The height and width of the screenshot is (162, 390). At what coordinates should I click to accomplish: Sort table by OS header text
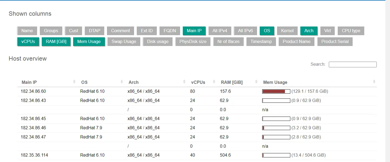[84, 82]
